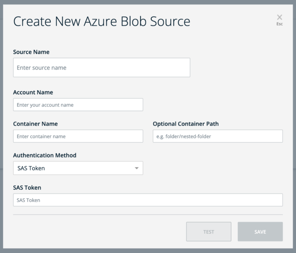
Task: Select the Enter source name placeholder field
Action: [x=101, y=67]
